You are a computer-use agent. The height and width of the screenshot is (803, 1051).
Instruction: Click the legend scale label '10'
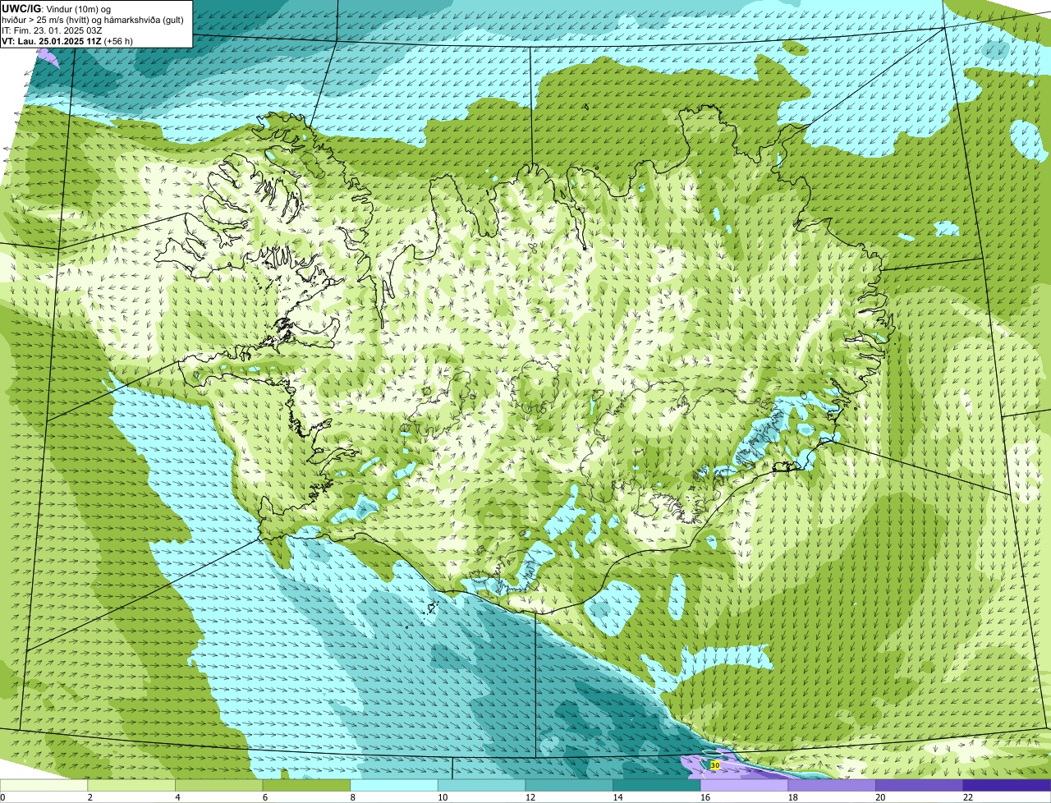click(x=443, y=797)
